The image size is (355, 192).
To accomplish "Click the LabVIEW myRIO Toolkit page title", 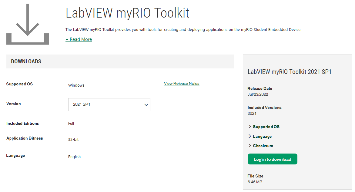I will pos(127,13).
